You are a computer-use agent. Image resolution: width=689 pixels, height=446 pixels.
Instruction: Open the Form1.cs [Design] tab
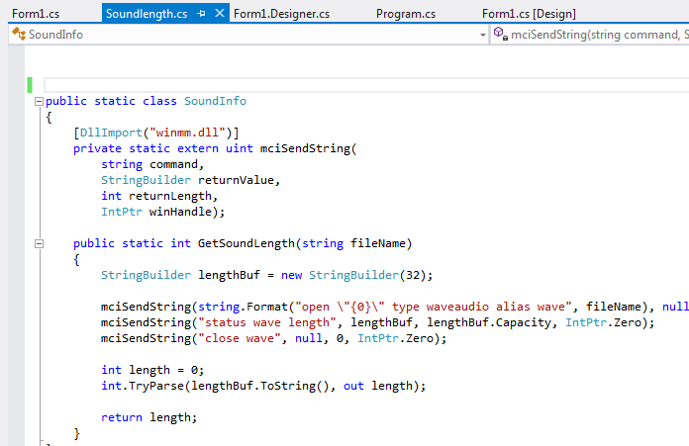click(529, 14)
